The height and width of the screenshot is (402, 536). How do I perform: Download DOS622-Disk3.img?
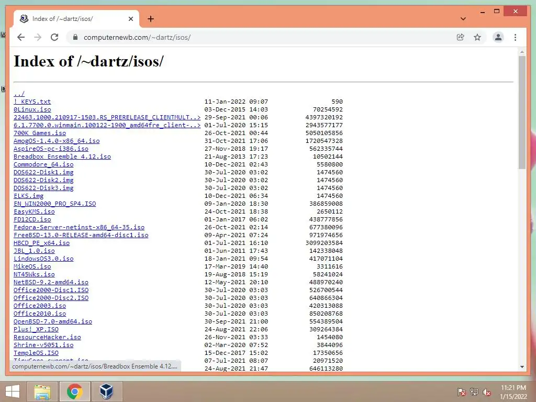[43, 188]
